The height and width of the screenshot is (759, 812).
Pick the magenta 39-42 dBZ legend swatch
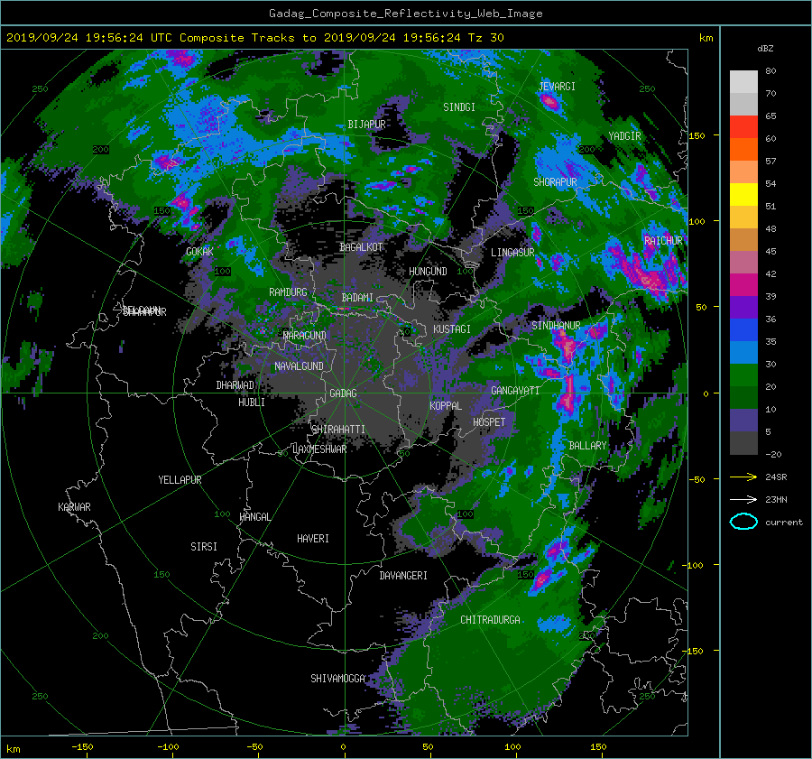[x=743, y=285]
